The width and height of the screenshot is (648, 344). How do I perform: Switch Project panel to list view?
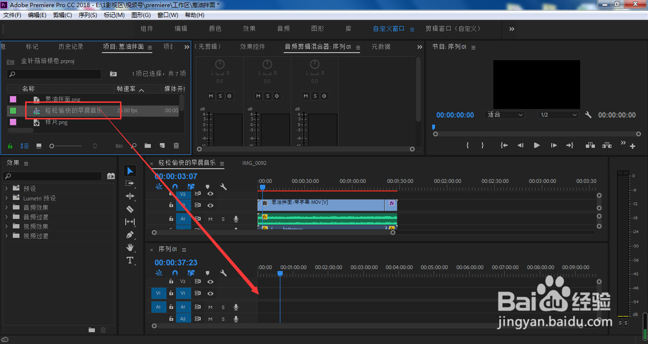[x=25, y=146]
